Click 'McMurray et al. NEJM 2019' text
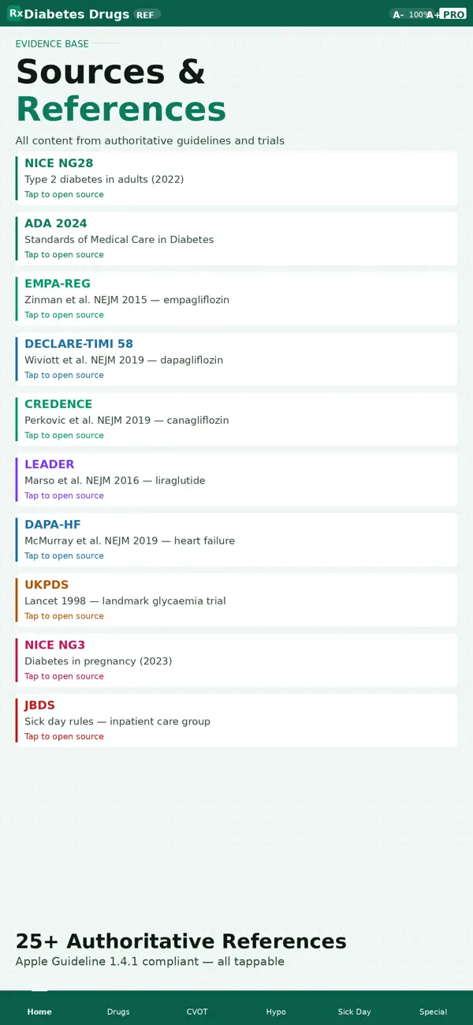The image size is (473, 1025). (90, 541)
